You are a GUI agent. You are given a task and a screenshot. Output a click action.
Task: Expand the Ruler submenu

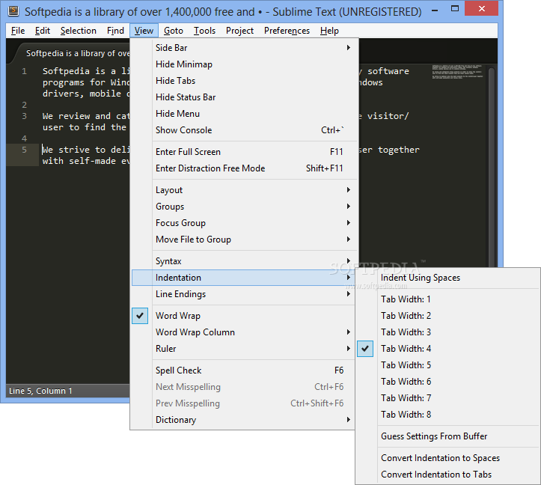[244, 349]
